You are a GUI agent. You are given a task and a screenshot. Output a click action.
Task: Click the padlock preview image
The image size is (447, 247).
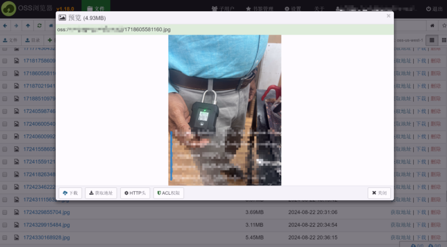pos(225,110)
